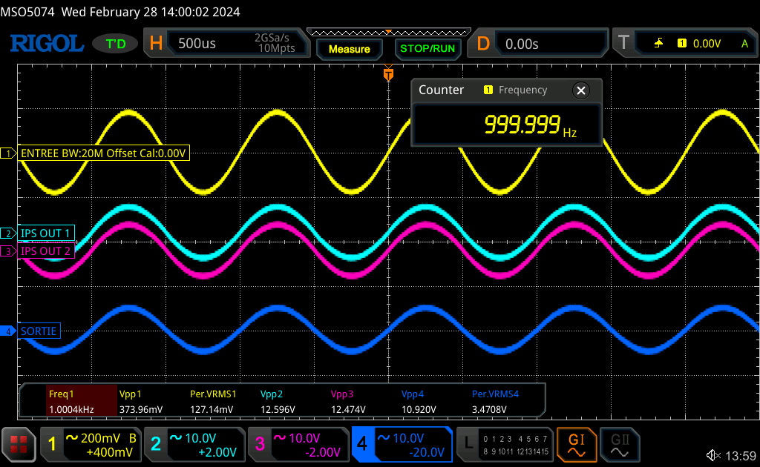
Task: Click the SORTIE channel label
Action: 39,331
